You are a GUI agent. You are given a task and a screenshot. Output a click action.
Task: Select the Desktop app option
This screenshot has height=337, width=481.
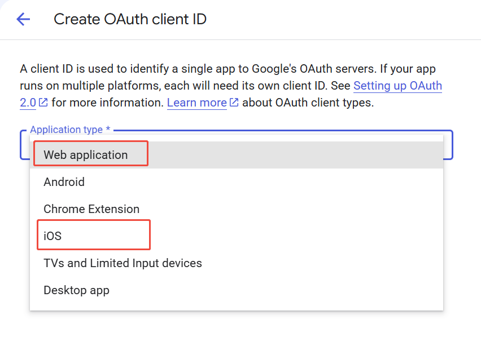point(237,290)
